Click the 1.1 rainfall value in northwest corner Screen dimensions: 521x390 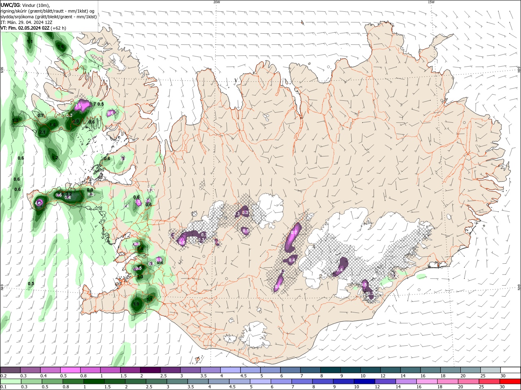(30, 41)
